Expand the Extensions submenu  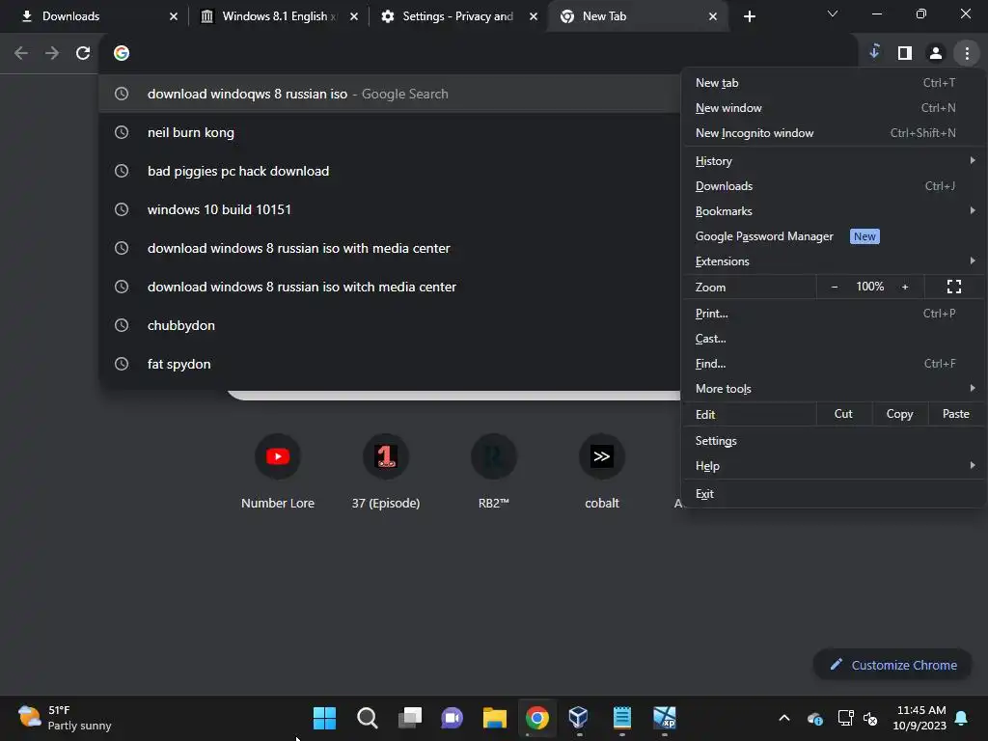(x=834, y=261)
